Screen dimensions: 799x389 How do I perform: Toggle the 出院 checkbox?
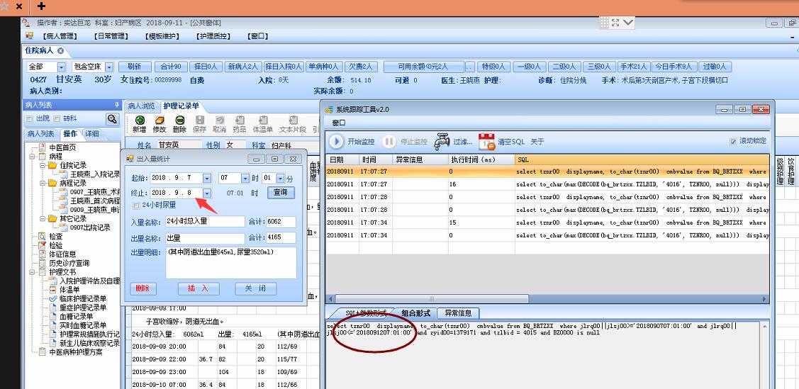pyautogui.click(x=30, y=118)
